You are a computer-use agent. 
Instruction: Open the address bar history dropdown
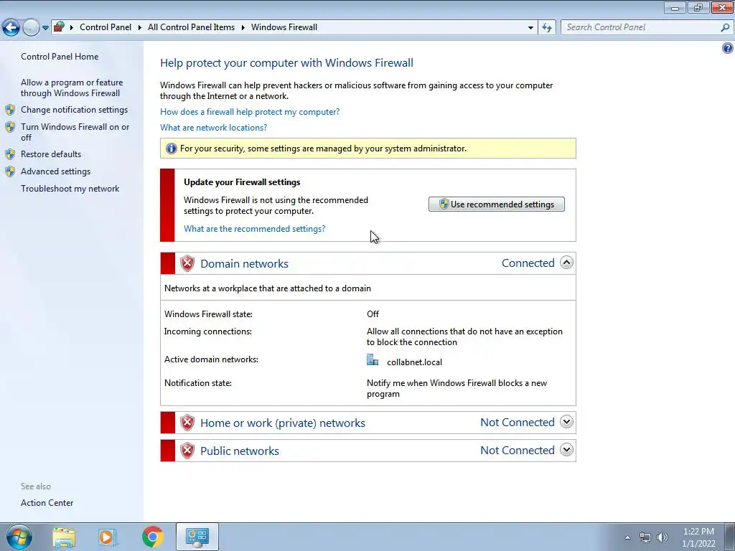point(530,28)
